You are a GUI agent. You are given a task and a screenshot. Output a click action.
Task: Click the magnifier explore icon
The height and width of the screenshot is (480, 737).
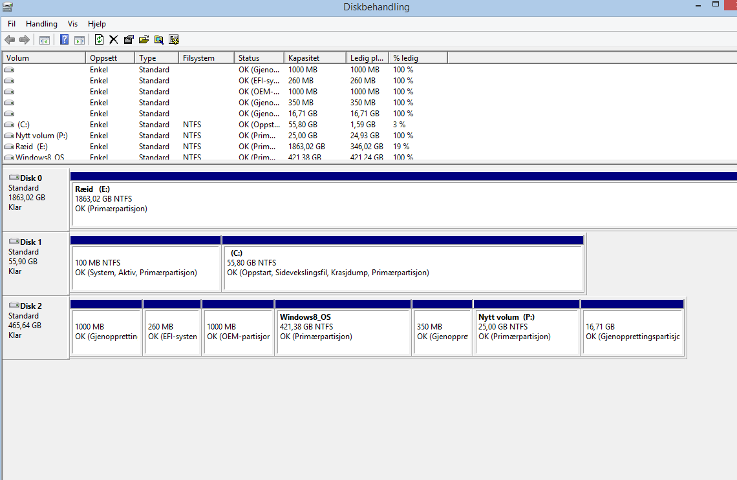pos(158,40)
